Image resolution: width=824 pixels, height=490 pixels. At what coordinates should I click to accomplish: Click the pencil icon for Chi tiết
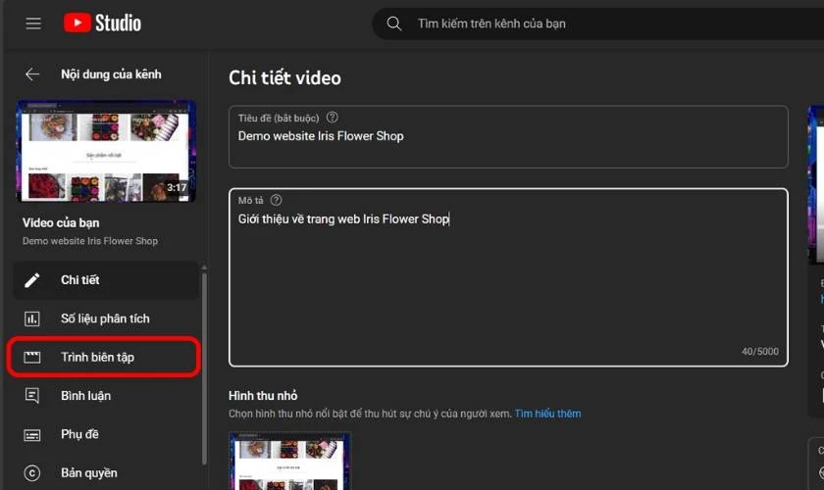pyautogui.click(x=32, y=280)
